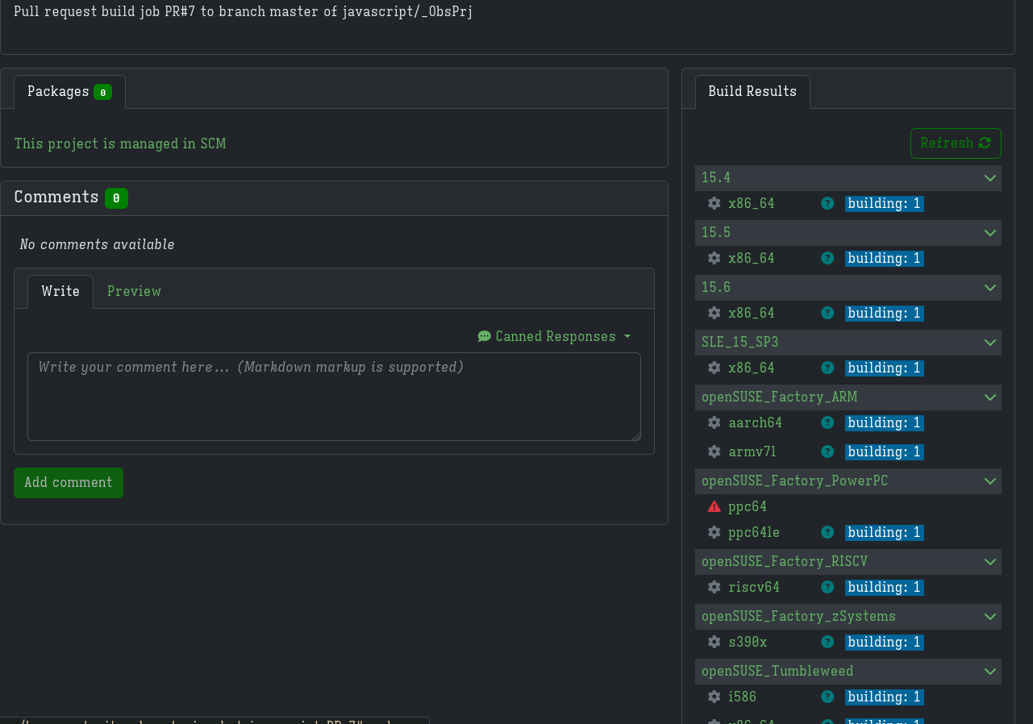Viewport: 1033px width, 724px height.
Task: Click the gear icon beside s390x
Action: tap(714, 642)
